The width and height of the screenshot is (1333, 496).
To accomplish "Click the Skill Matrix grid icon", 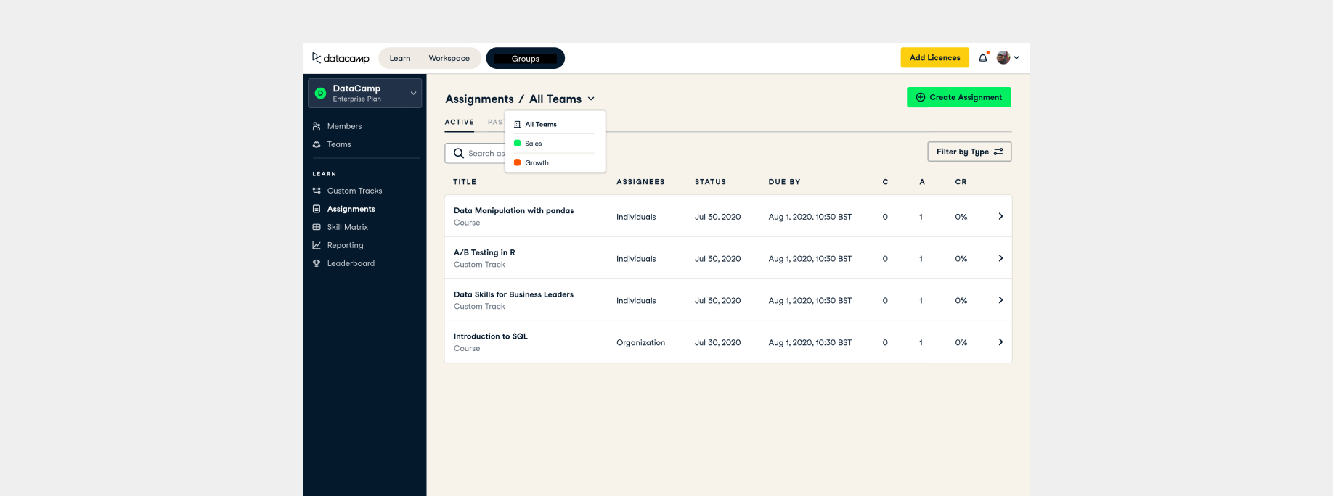I will tap(317, 227).
